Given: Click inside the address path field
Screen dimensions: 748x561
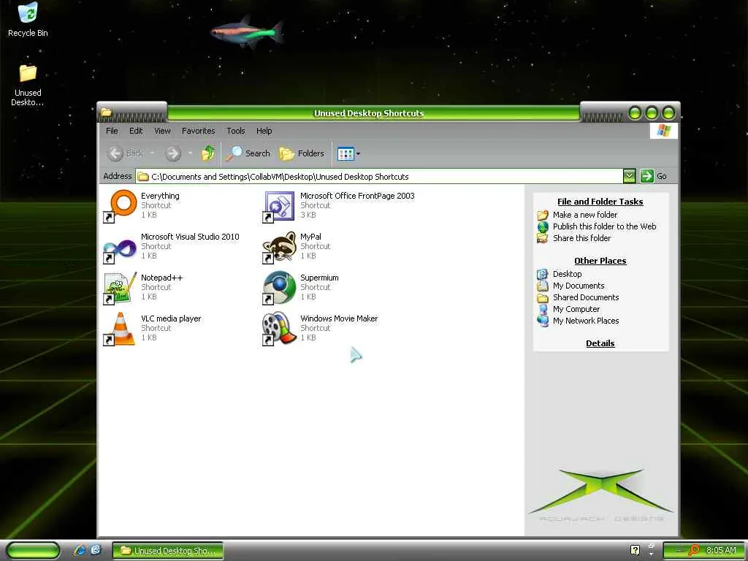Looking at the screenshot, I should click(379, 176).
